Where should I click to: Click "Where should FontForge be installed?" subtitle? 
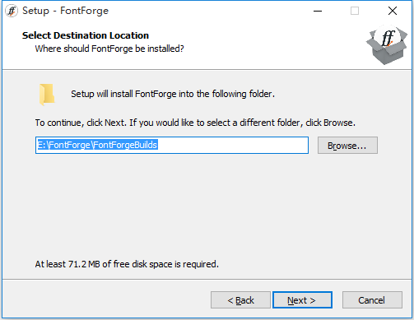tap(109, 49)
